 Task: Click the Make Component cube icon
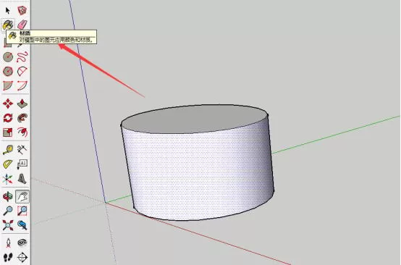click(x=22, y=10)
